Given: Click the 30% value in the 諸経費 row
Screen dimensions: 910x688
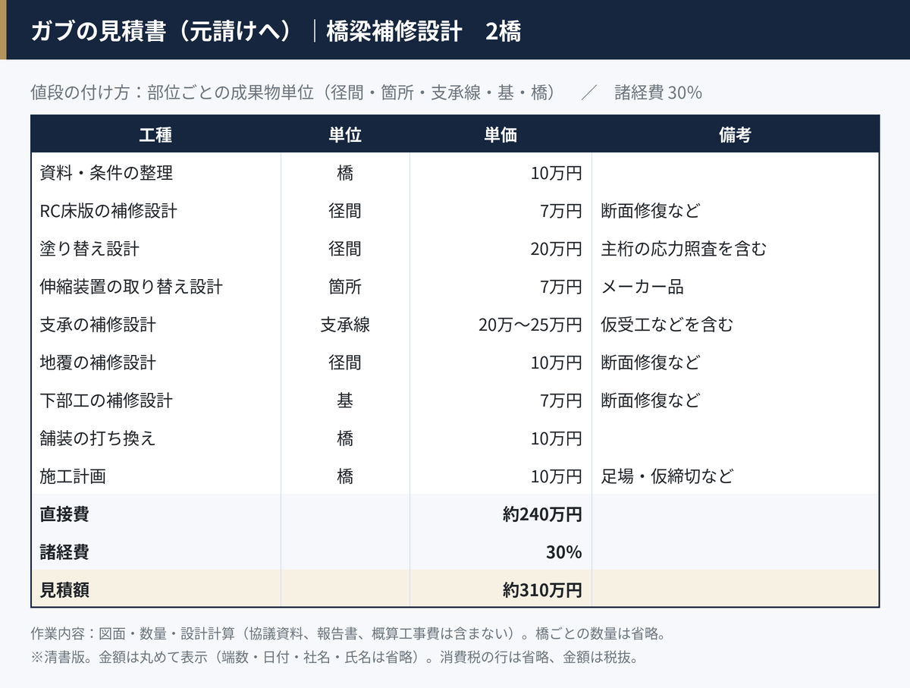Looking at the screenshot, I should point(564,552).
